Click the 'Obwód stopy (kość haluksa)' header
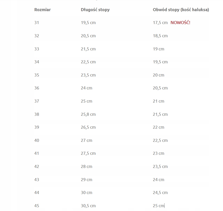This screenshot has height=211, width=223. coord(181,10)
